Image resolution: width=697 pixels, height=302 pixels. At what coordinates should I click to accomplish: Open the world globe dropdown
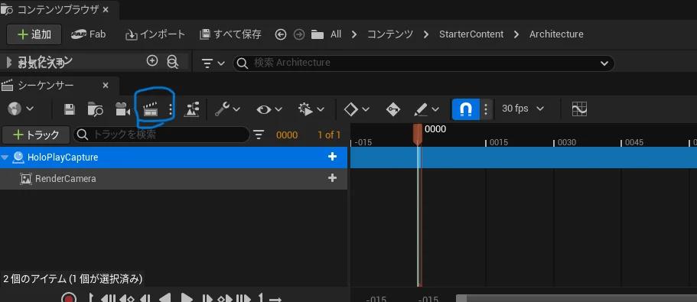point(21,109)
